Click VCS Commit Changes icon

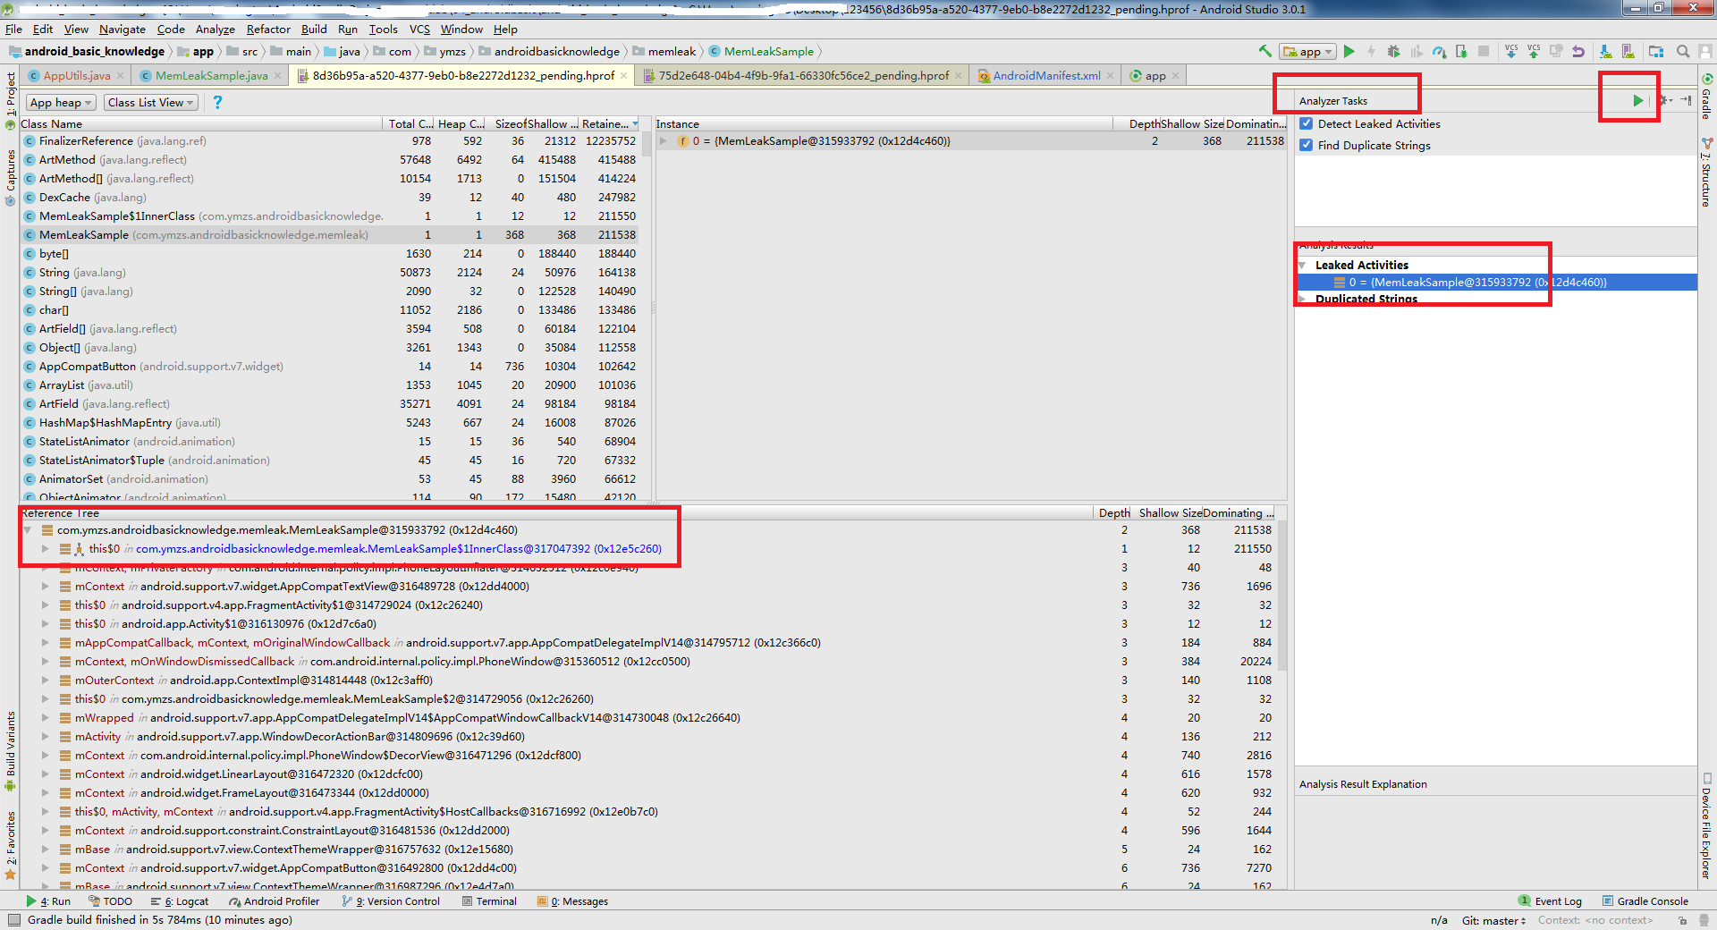pyautogui.click(x=1534, y=51)
